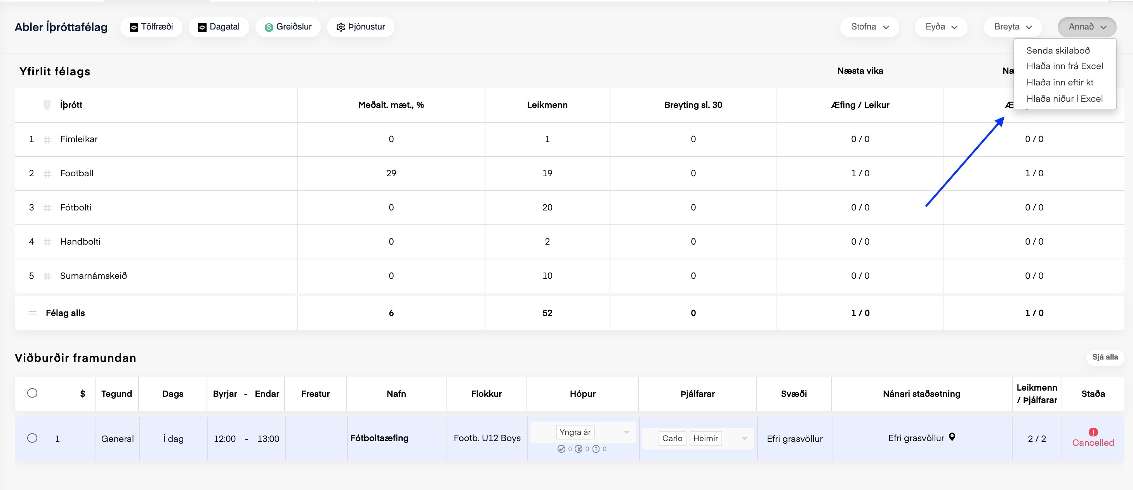Expand the Stofna dropdown
Image resolution: width=1133 pixels, height=490 pixels.
869,27
